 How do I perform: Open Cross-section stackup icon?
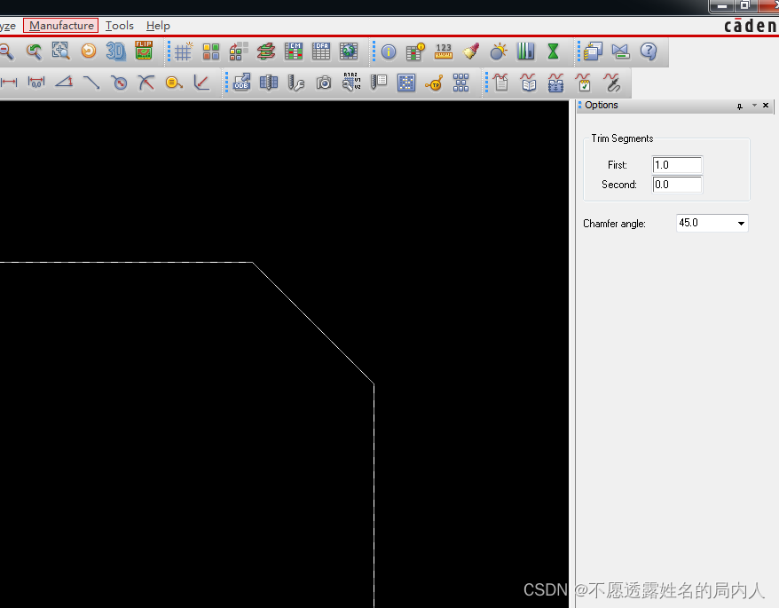coord(266,51)
